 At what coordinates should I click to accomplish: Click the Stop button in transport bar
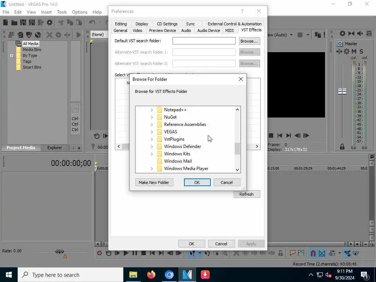tap(144, 253)
